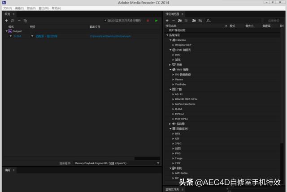287x192 pixels.
Task: Select the Watch Folders panel tab
Action: 172,189
